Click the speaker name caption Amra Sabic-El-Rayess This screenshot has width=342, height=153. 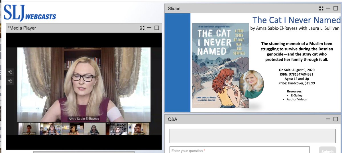[x=84, y=119]
